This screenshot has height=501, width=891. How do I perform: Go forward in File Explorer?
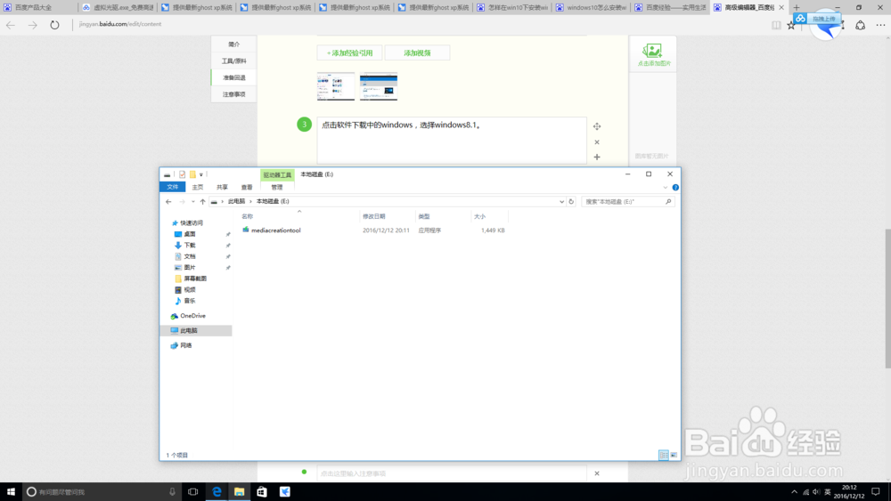click(182, 201)
